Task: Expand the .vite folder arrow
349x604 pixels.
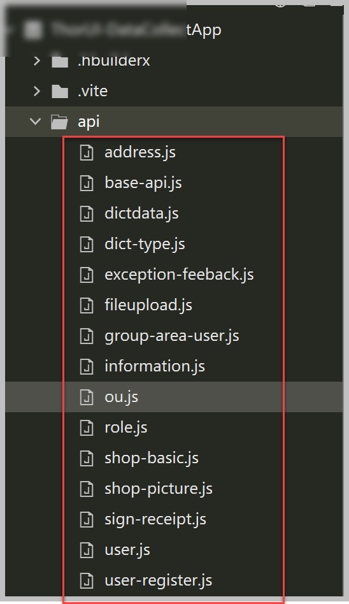Action: [x=37, y=91]
